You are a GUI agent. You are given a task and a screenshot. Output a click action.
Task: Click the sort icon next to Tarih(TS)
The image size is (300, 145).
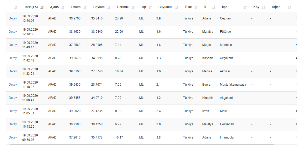click(42, 8)
